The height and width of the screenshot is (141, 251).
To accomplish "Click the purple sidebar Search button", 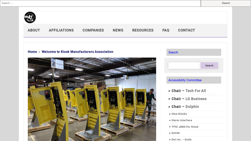I will 209,65.
